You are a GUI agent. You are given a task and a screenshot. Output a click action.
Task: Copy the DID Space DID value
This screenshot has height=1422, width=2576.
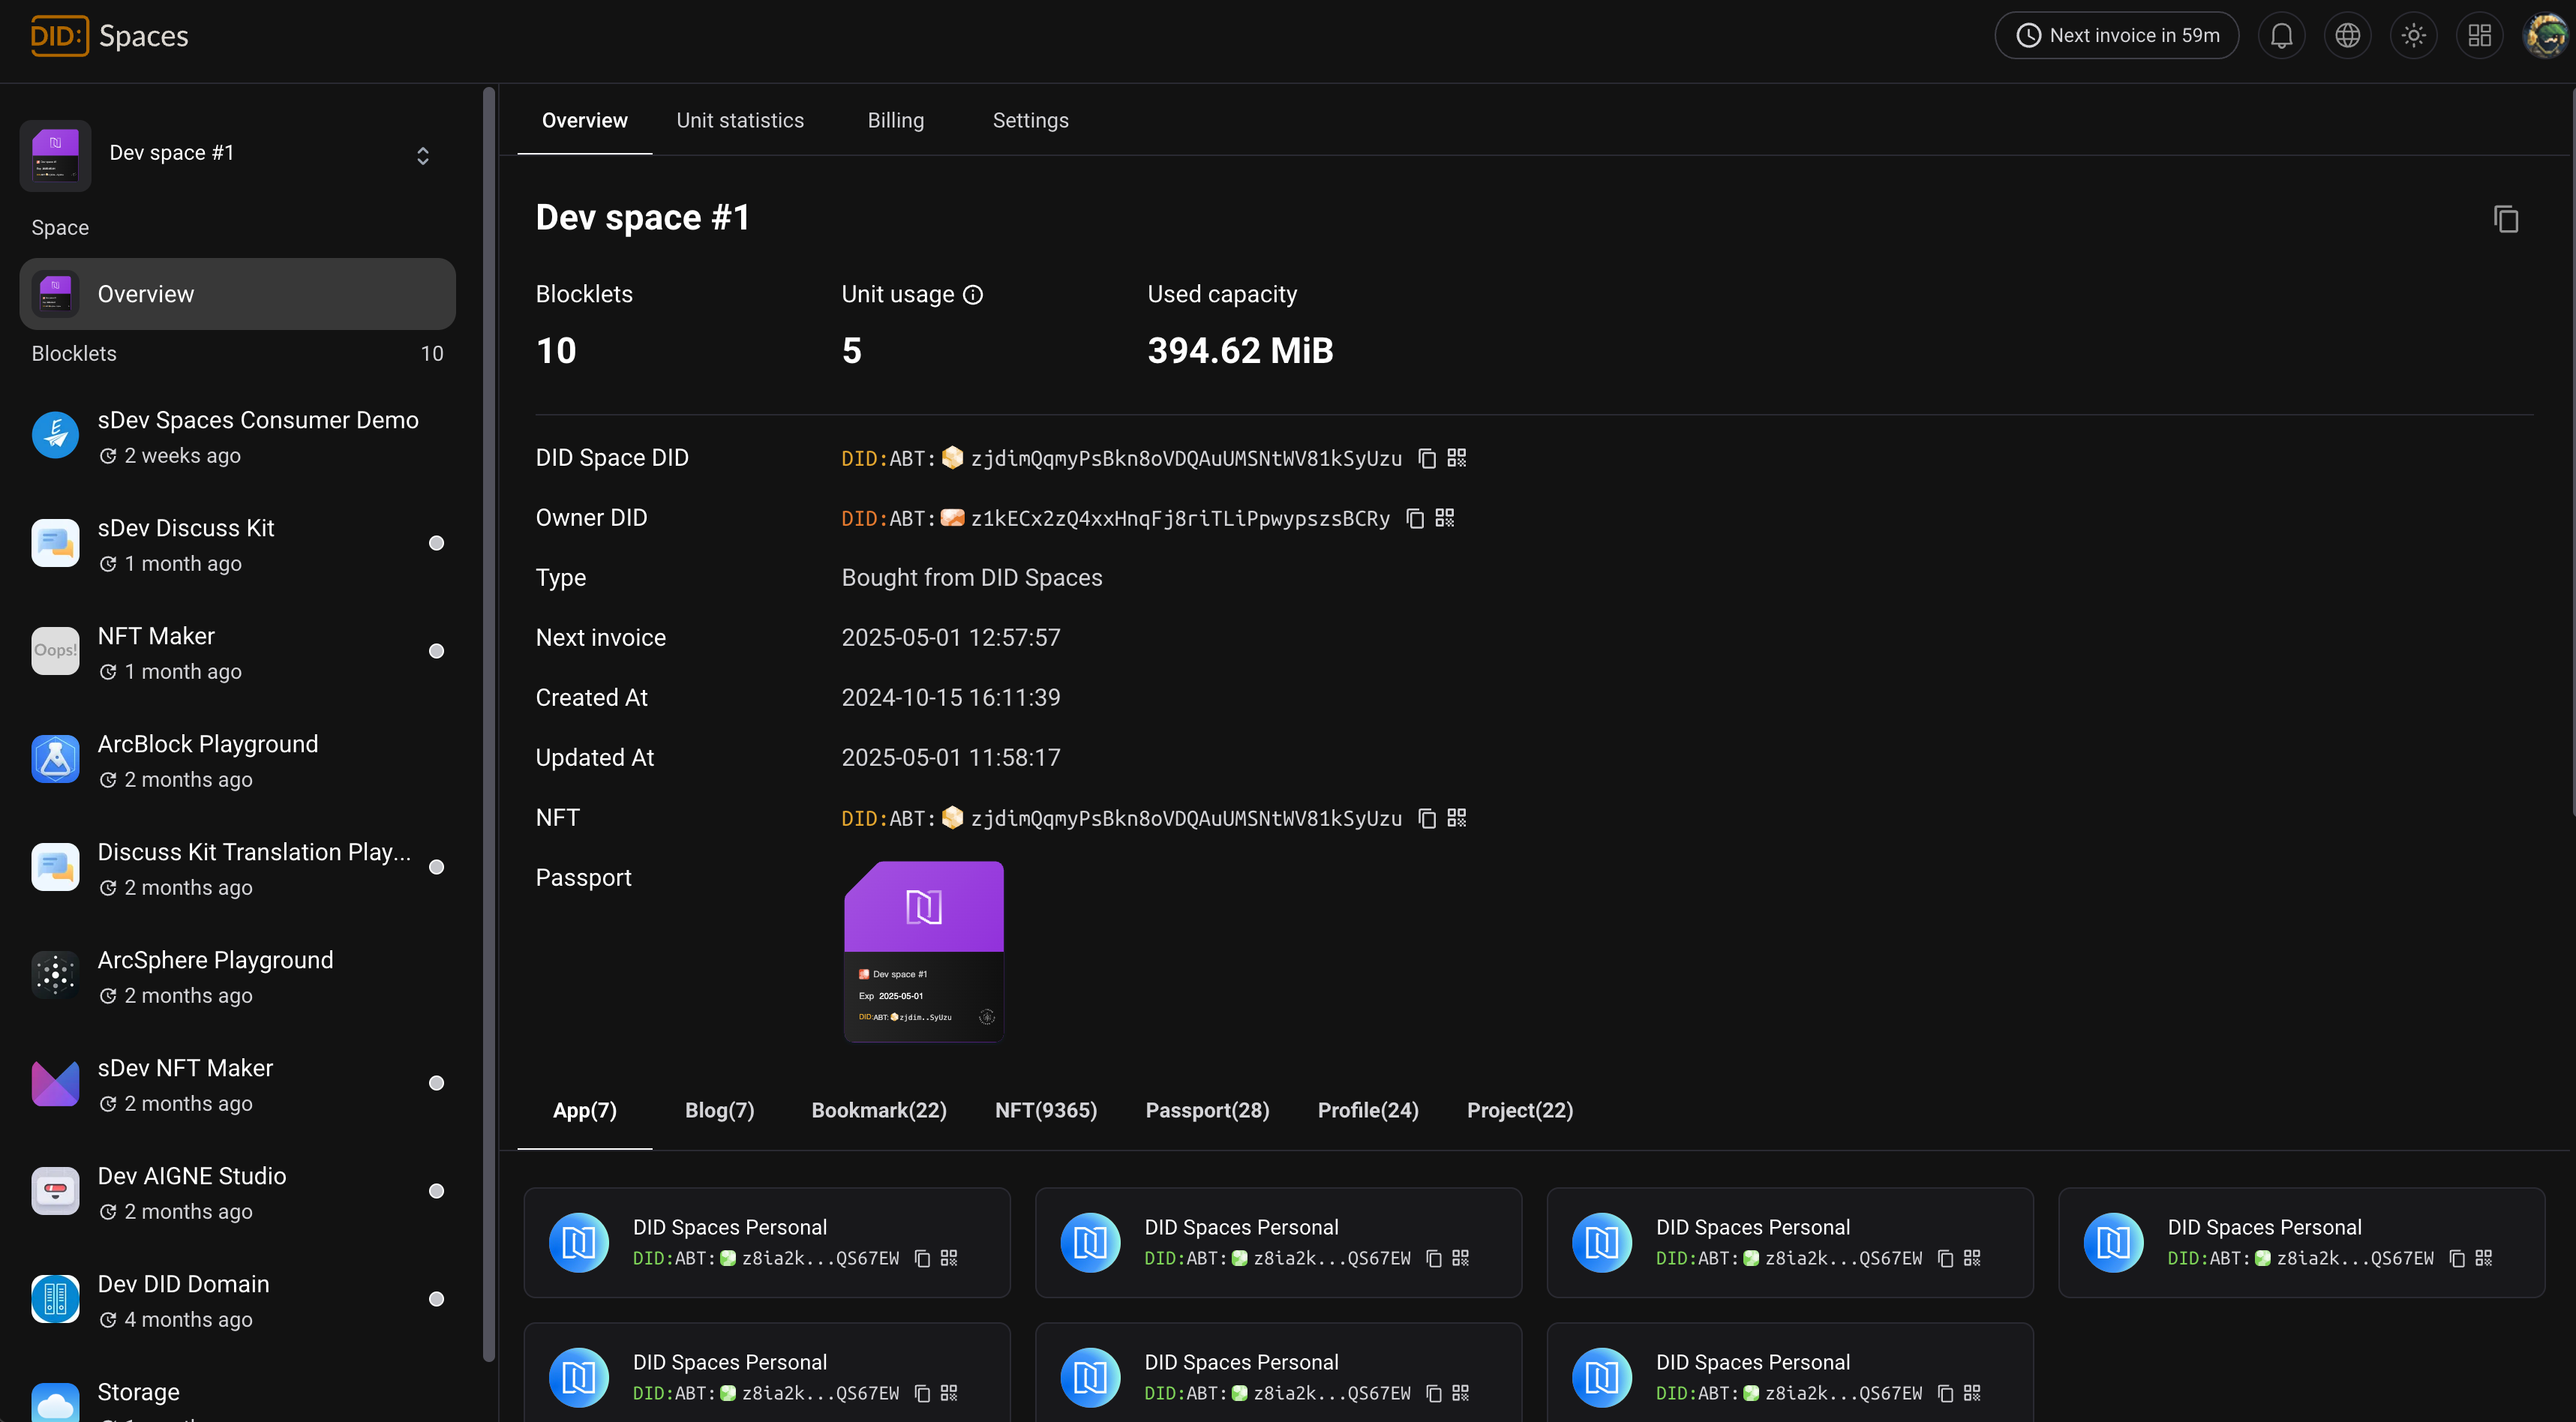pos(1427,458)
